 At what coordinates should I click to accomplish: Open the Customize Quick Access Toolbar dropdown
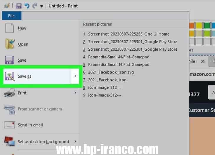(41, 6)
